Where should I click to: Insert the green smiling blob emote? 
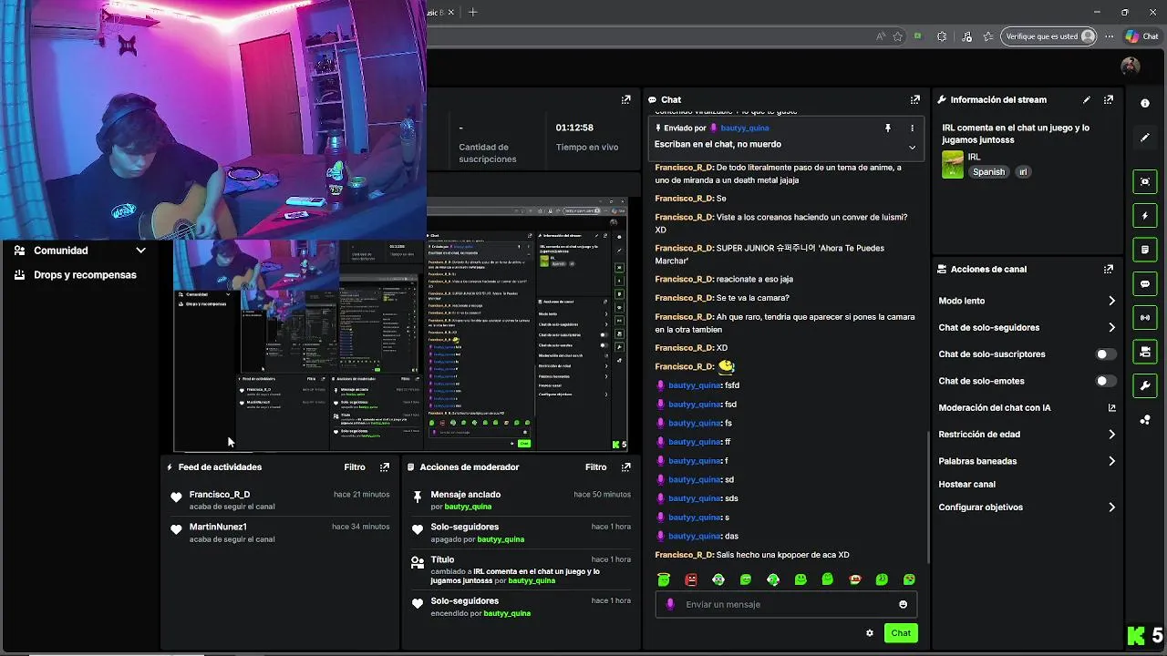coord(800,579)
